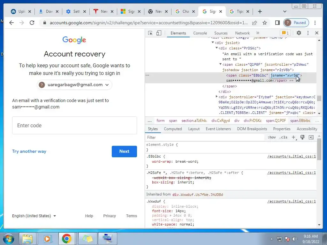Collapse the div class PrDSKc node

pos(217,48)
